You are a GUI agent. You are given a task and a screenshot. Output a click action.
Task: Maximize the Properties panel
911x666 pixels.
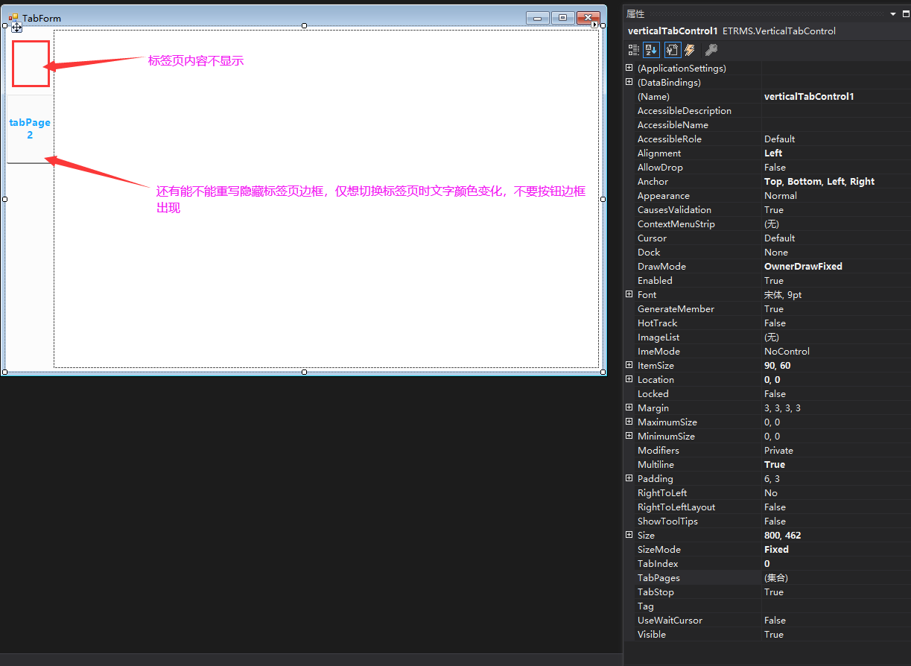coord(907,14)
